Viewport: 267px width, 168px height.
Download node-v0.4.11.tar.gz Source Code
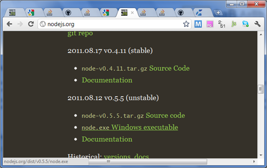[136, 68]
